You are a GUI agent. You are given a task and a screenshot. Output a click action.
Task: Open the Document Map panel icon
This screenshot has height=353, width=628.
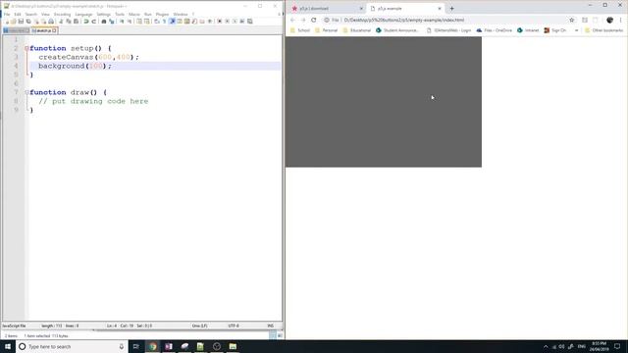tap(187, 22)
